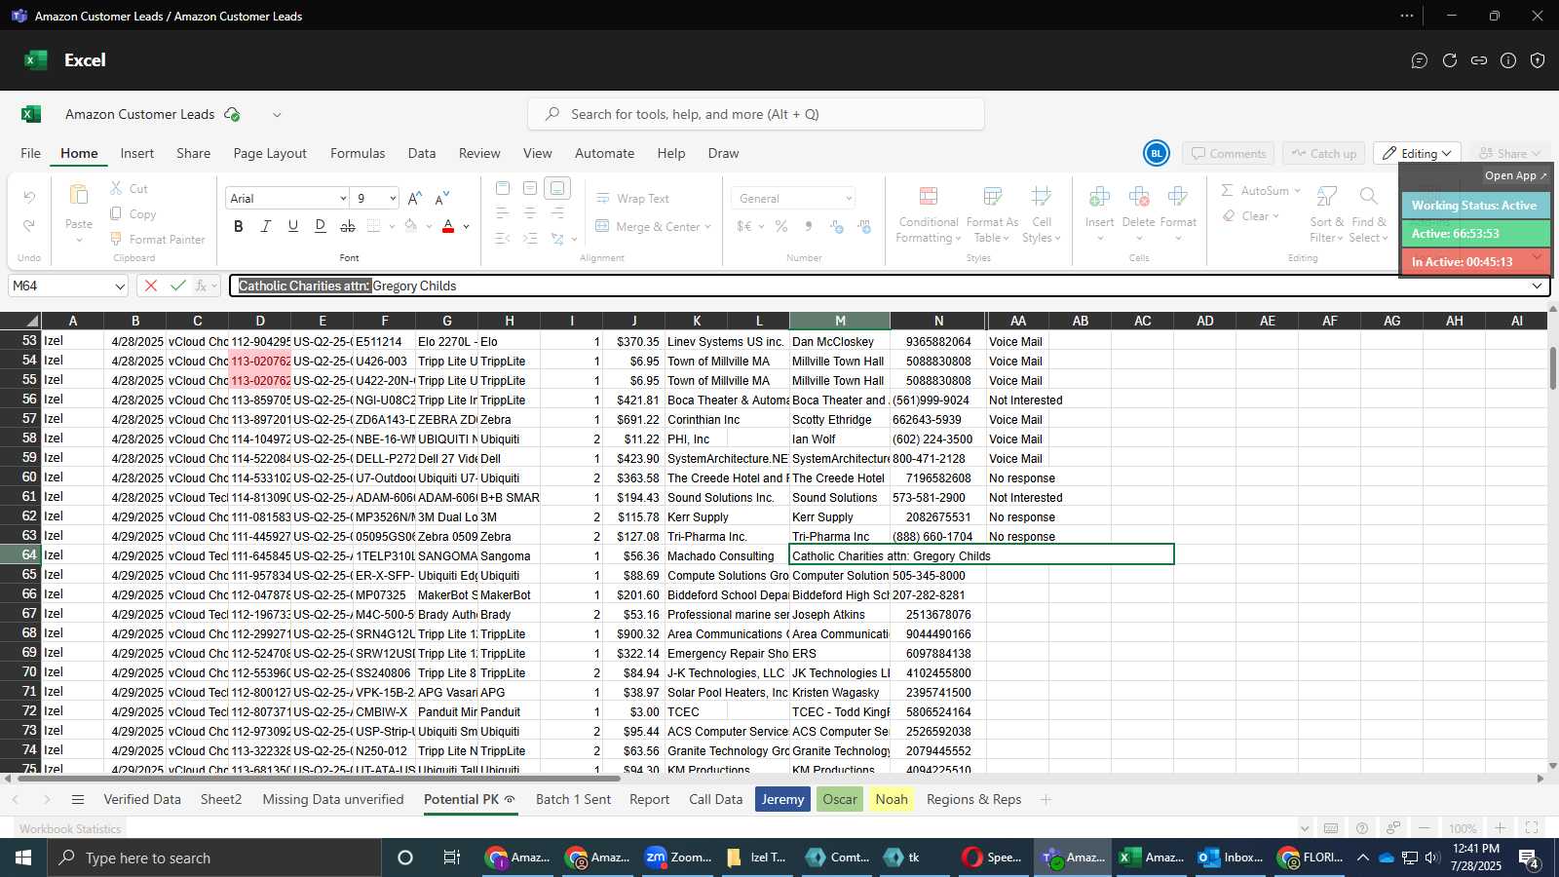1559x877 pixels.
Task: Click the search box for tools and help
Action: 756,114
